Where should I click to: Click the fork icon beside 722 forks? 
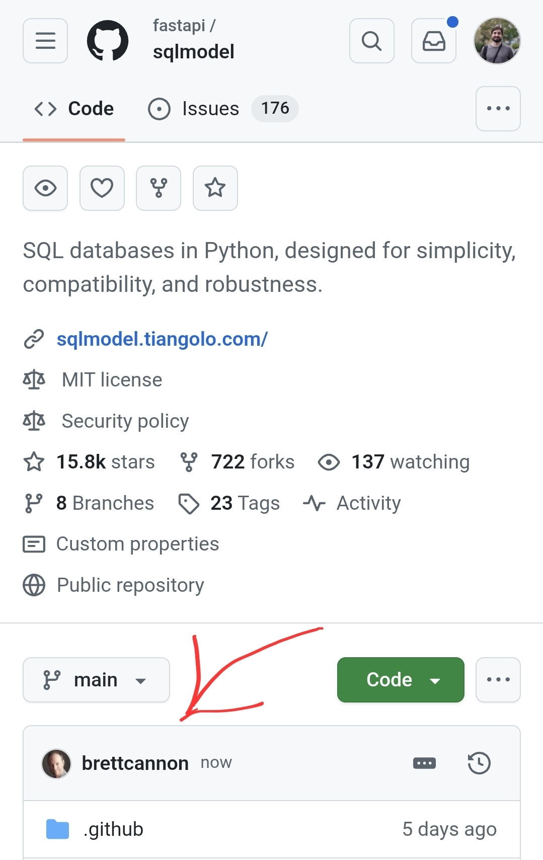[x=189, y=462]
